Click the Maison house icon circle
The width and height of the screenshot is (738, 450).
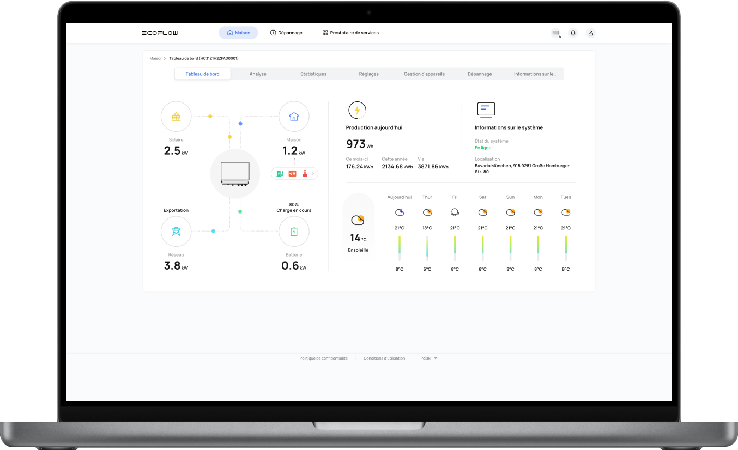pyautogui.click(x=294, y=117)
